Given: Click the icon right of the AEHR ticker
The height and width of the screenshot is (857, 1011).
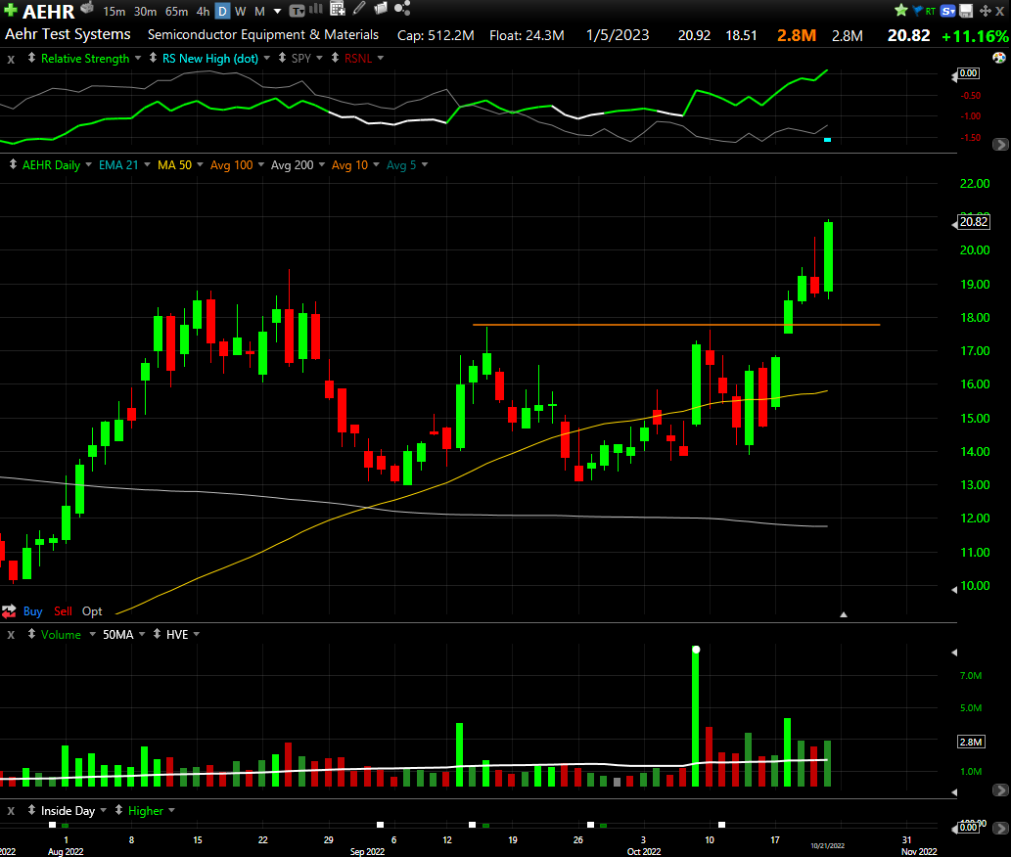Looking at the screenshot, I should [87, 9].
